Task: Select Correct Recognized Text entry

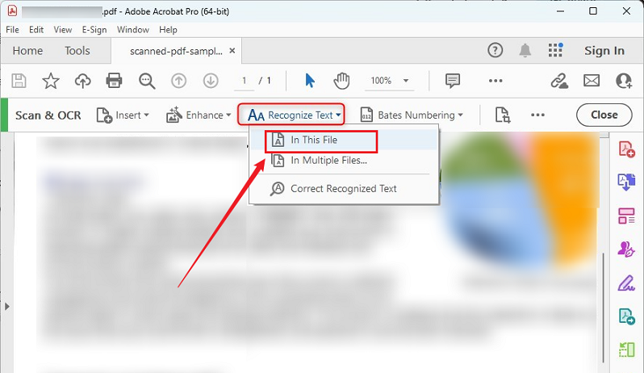Action: pyautogui.click(x=344, y=189)
